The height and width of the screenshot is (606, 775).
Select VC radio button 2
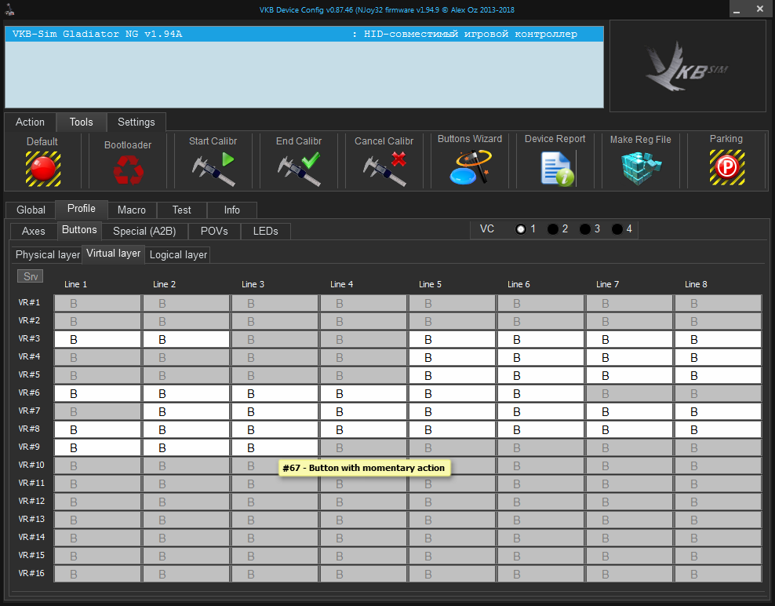(x=553, y=229)
